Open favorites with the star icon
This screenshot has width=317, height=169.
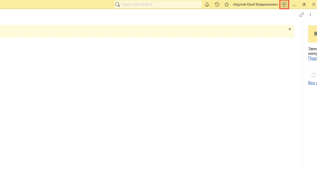(x=227, y=5)
